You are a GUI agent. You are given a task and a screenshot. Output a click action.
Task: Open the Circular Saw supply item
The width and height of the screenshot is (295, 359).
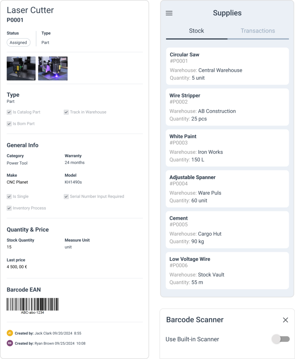(x=227, y=66)
